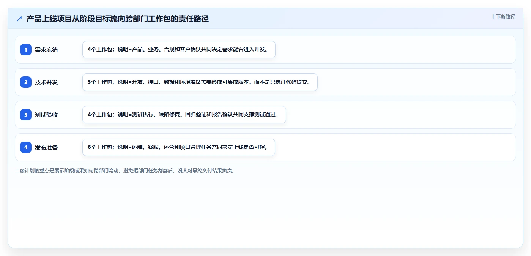The height and width of the screenshot is (256, 531).
Task: Click the 上下游路径 label in header
Action: point(503,17)
